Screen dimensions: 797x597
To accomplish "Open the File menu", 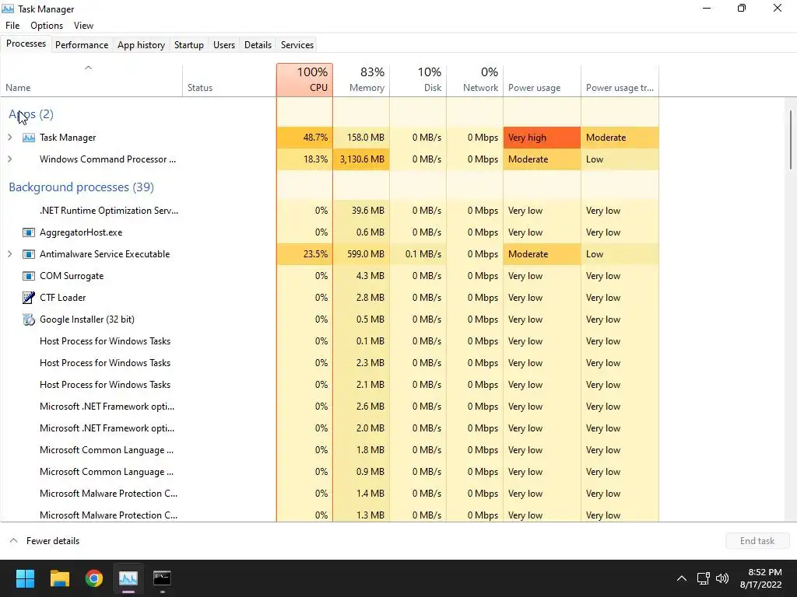I will click(12, 26).
